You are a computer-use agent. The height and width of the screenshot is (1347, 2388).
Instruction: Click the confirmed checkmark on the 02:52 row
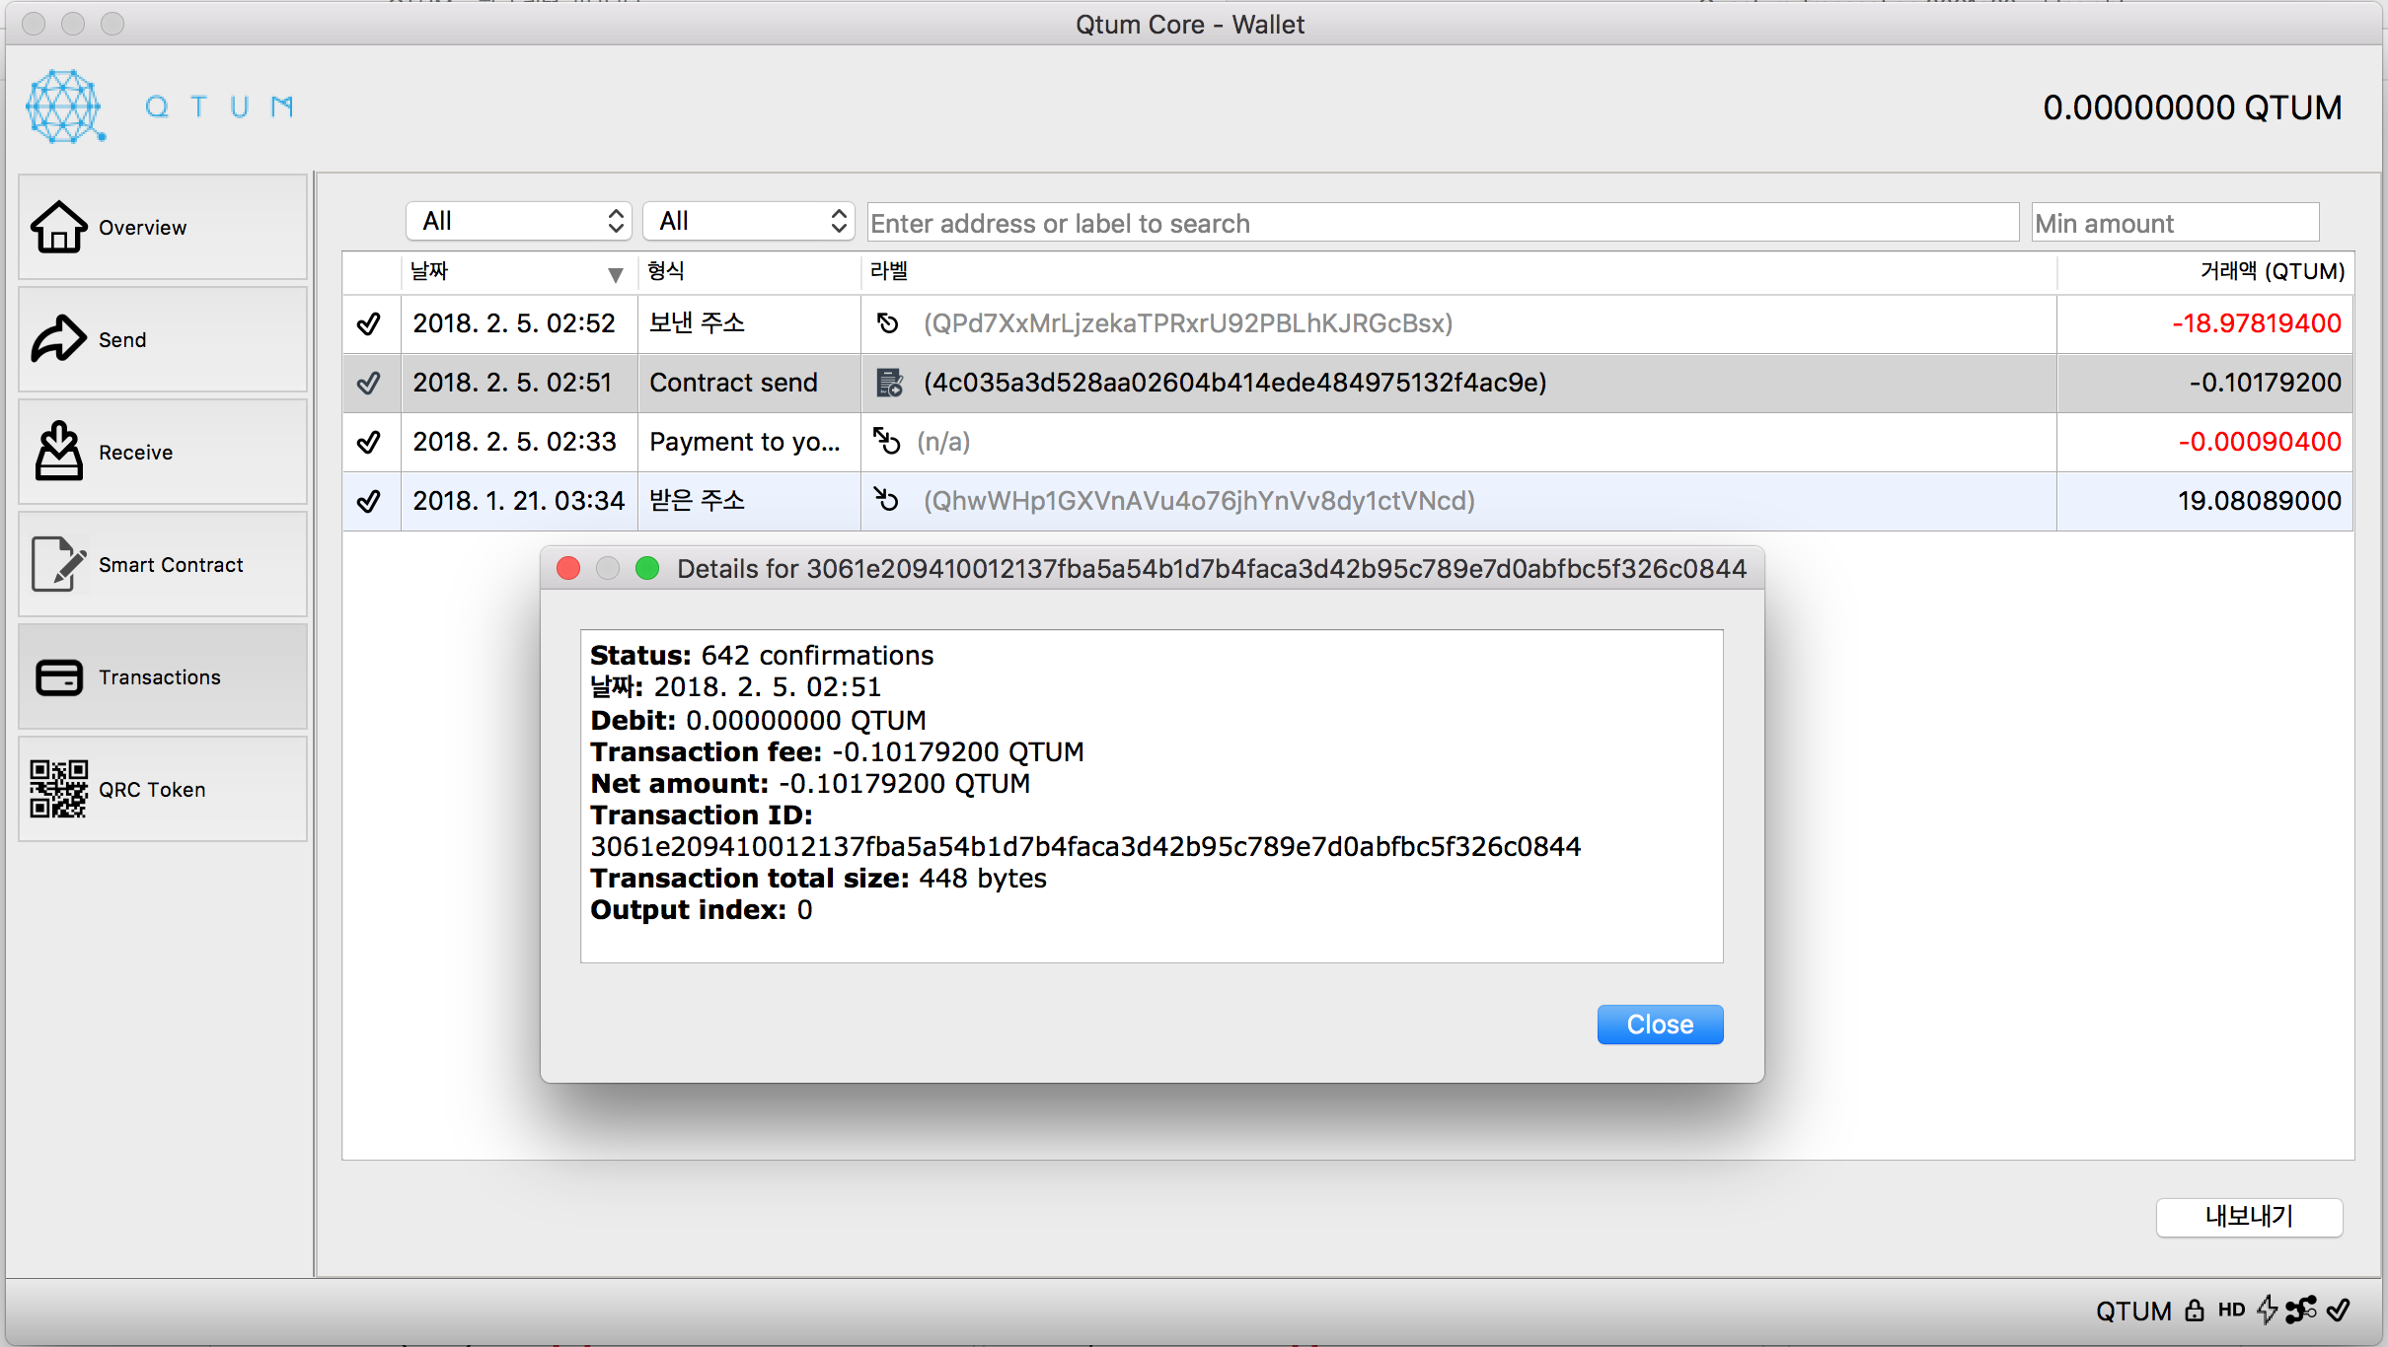point(369,323)
